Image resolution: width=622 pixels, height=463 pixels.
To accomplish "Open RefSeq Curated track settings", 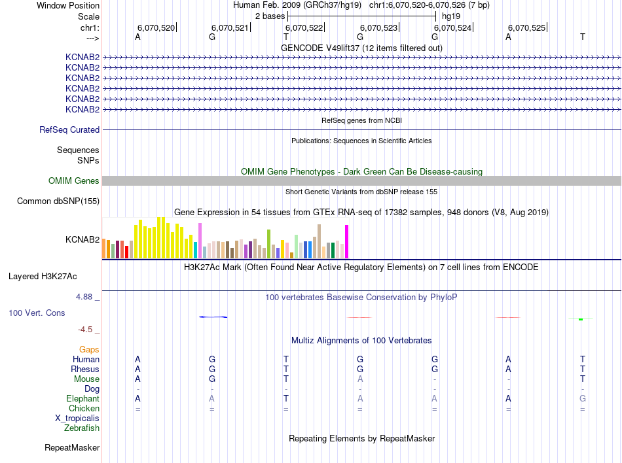I will click(x=69, y=130).
